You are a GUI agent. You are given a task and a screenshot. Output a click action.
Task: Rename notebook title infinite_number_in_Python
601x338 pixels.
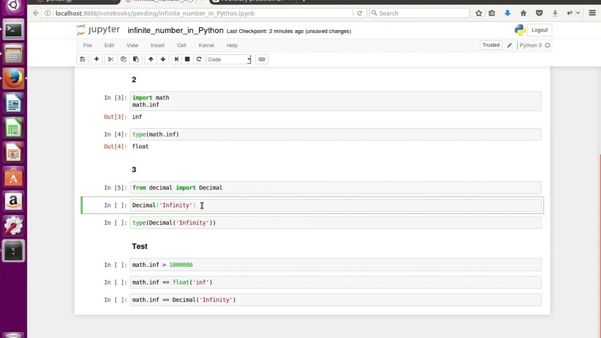click(176, 31)
